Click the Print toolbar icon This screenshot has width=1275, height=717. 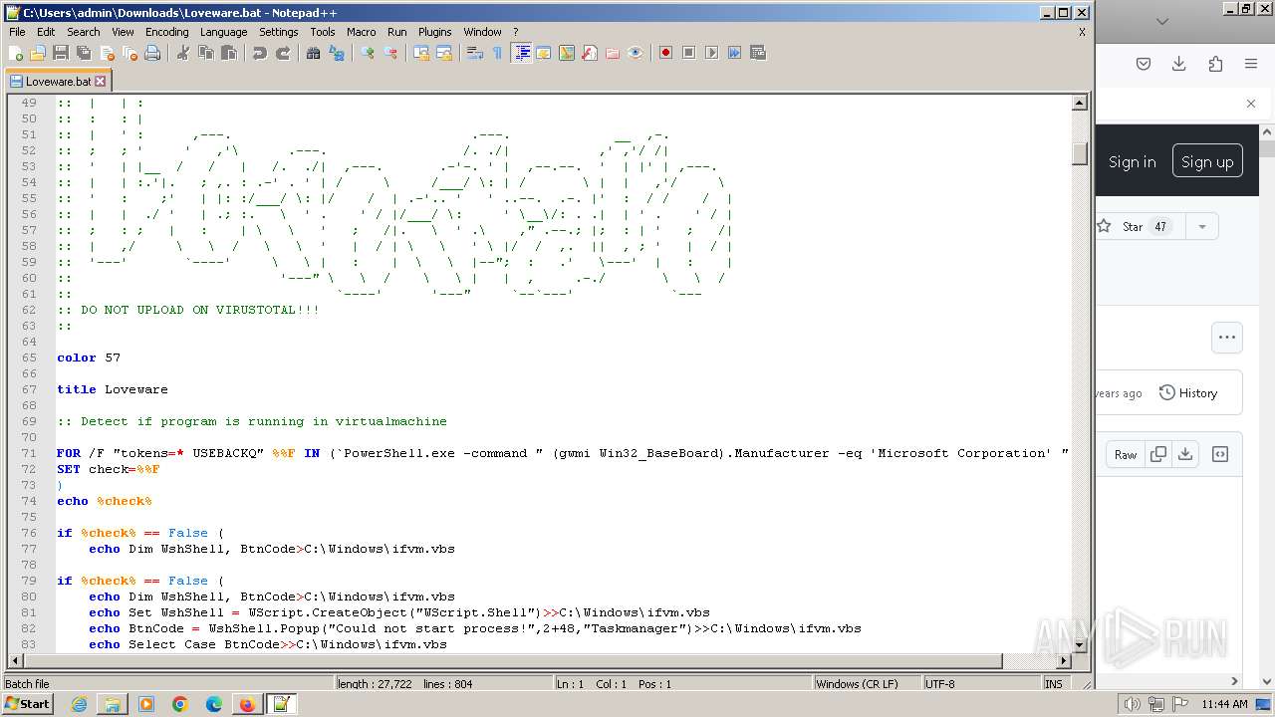point(152,53)
